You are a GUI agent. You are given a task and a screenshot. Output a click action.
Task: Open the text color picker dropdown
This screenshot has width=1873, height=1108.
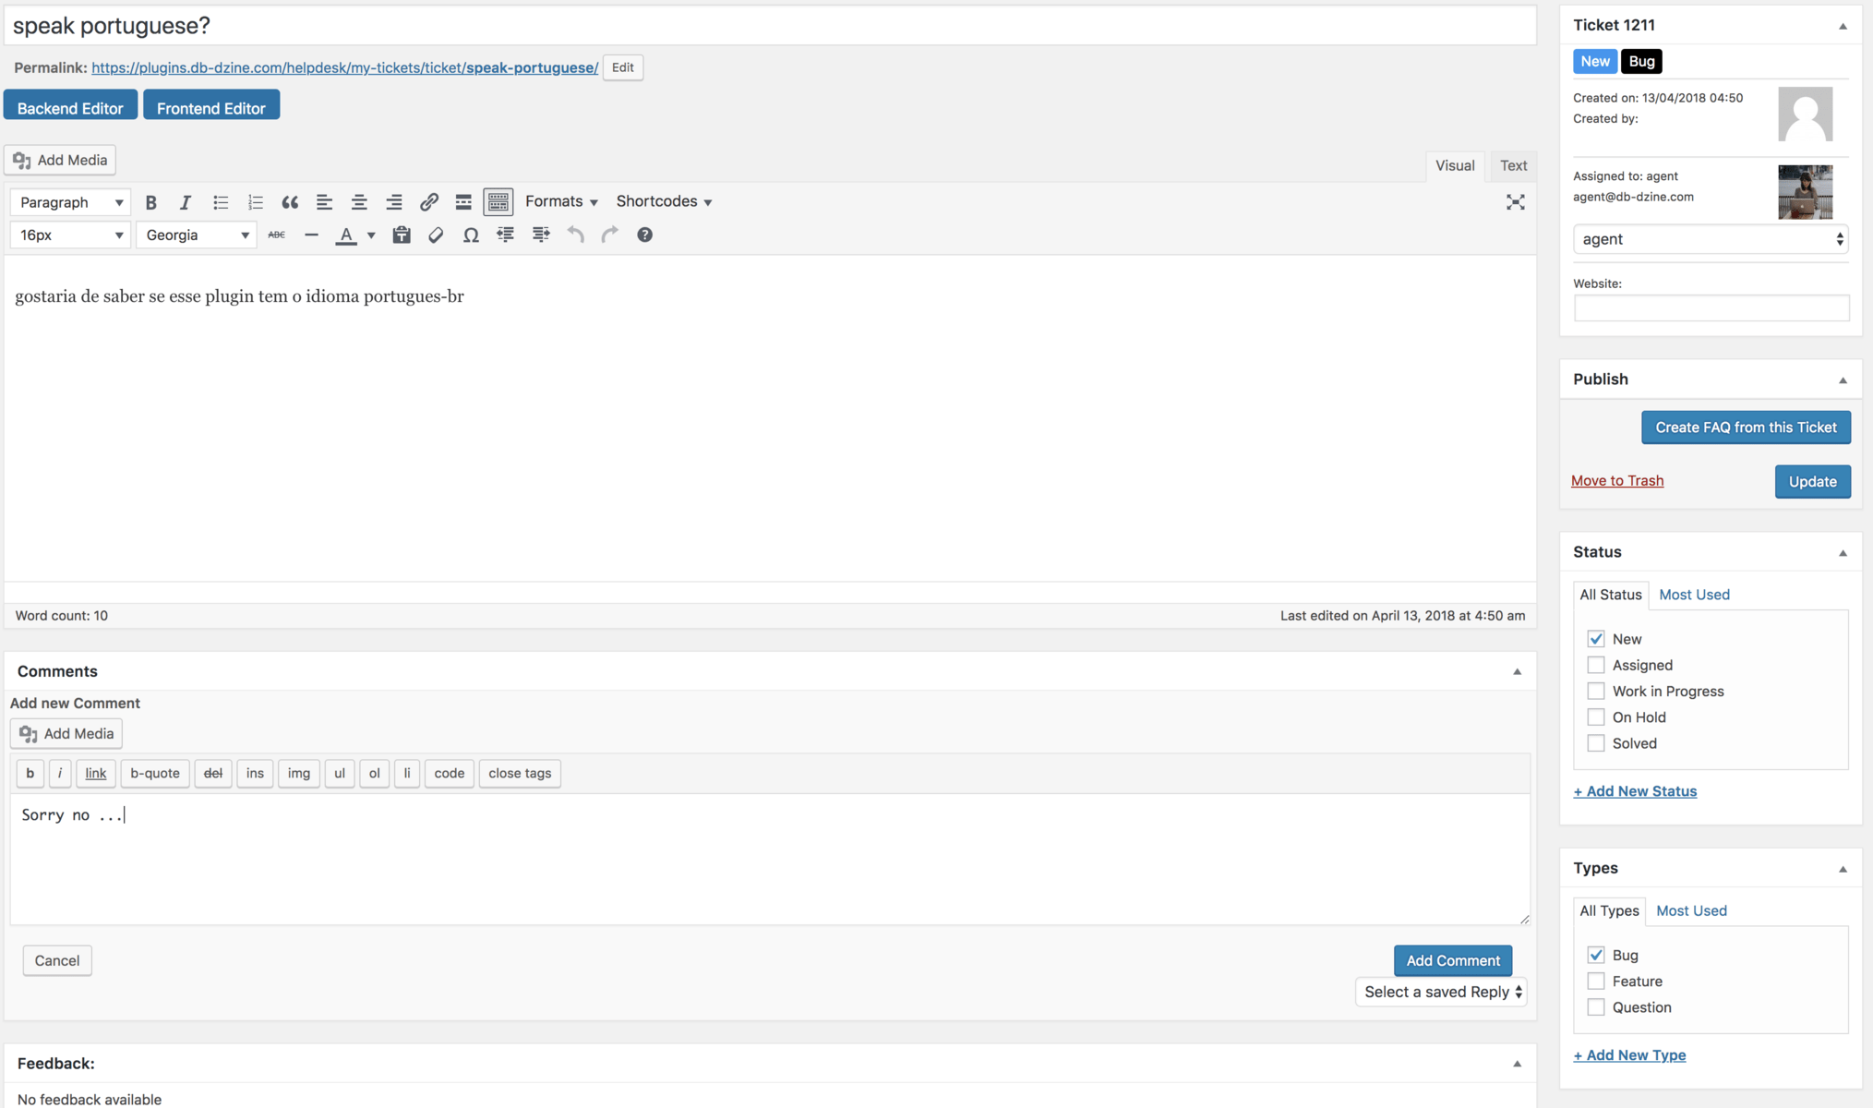click(x=370, y=235)
